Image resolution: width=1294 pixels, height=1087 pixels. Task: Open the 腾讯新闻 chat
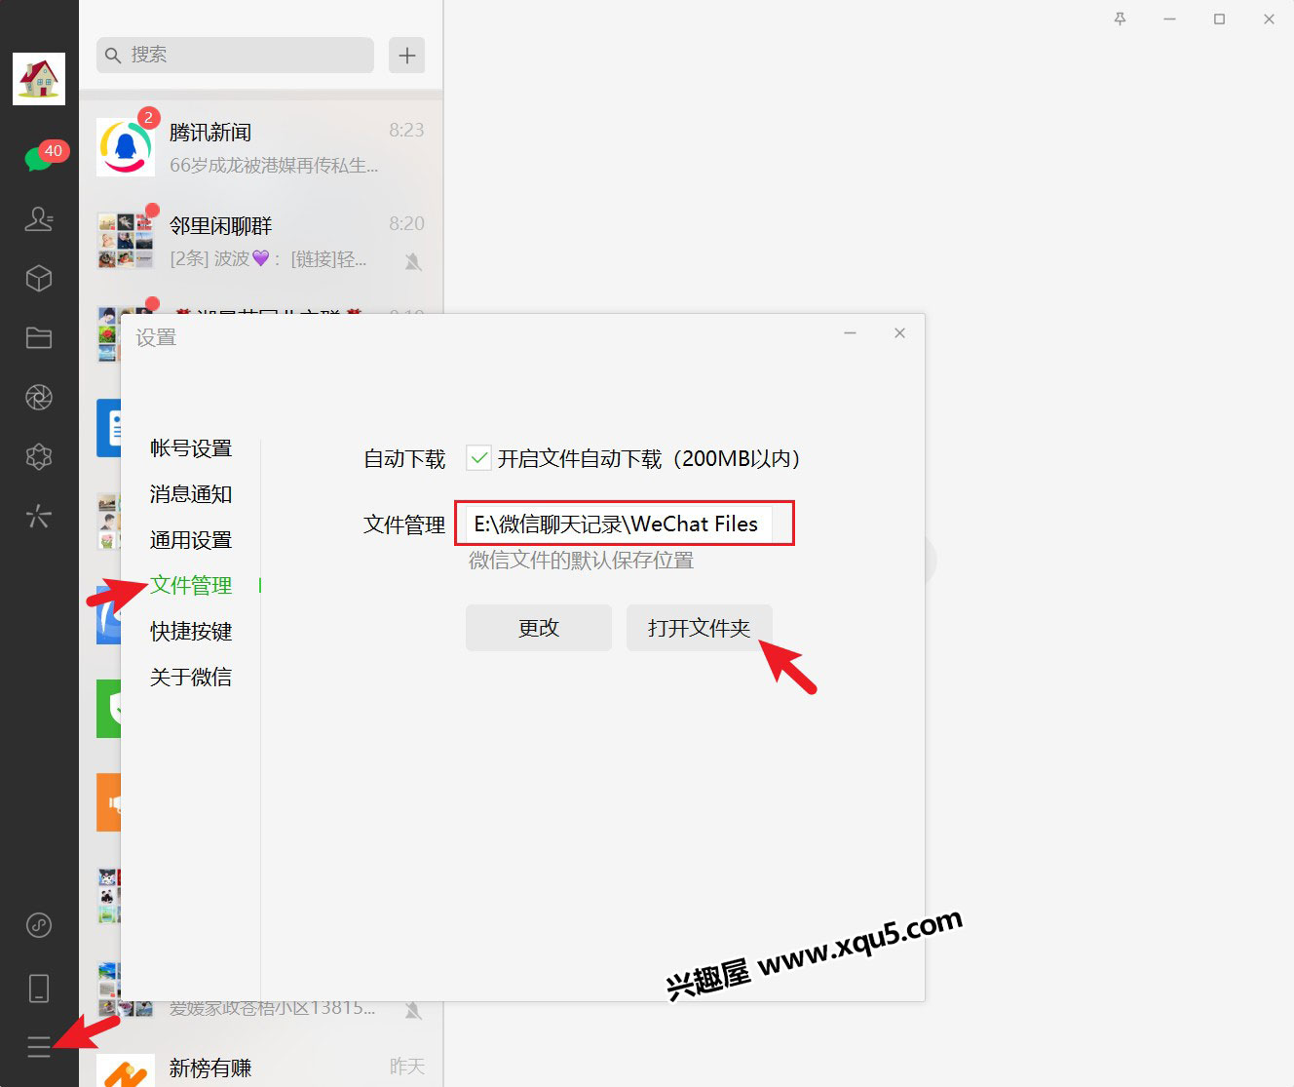tap(261, 147)
